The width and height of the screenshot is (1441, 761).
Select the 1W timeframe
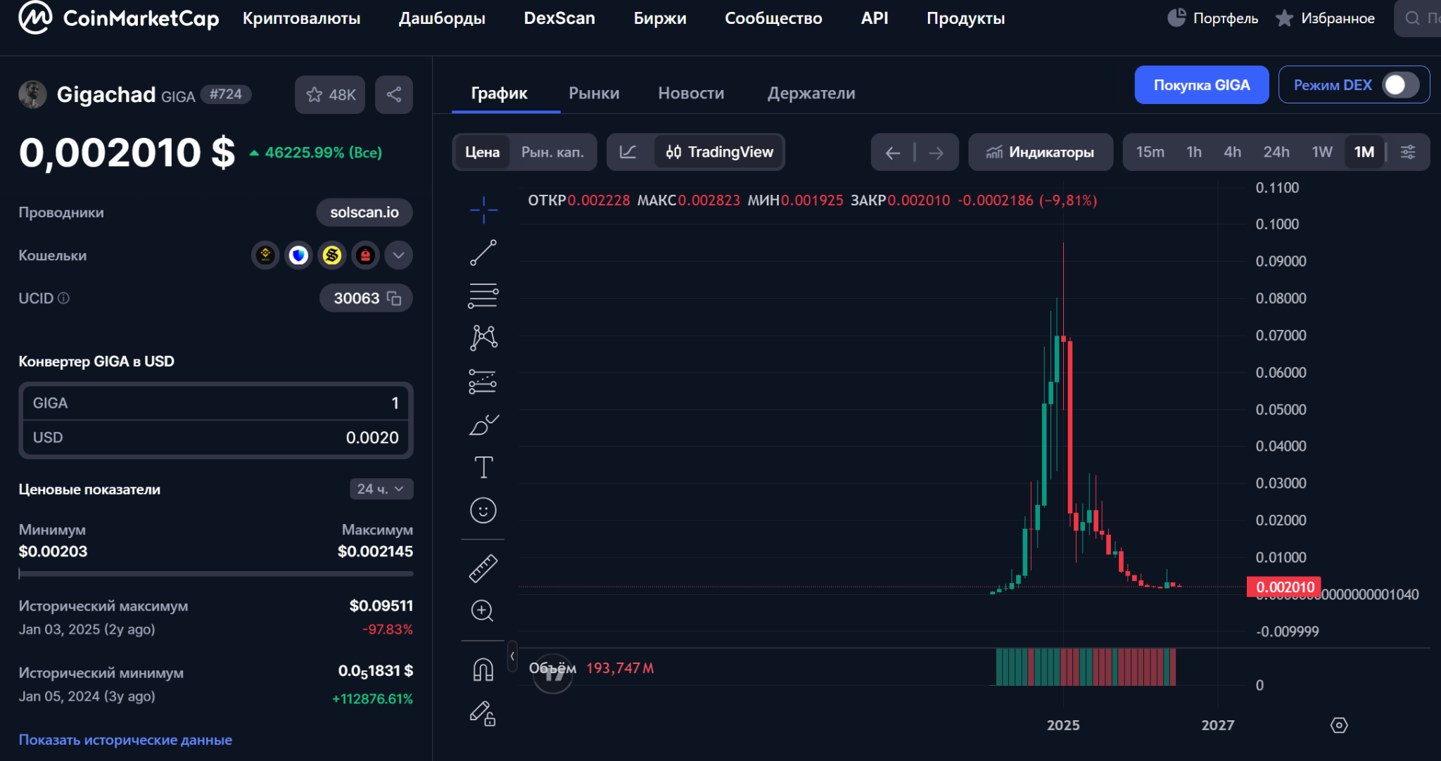pyautogui.click(x=1322, y=152)
